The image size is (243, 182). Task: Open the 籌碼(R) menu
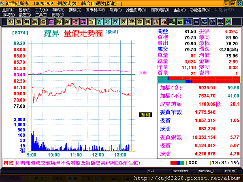point(58,10)
